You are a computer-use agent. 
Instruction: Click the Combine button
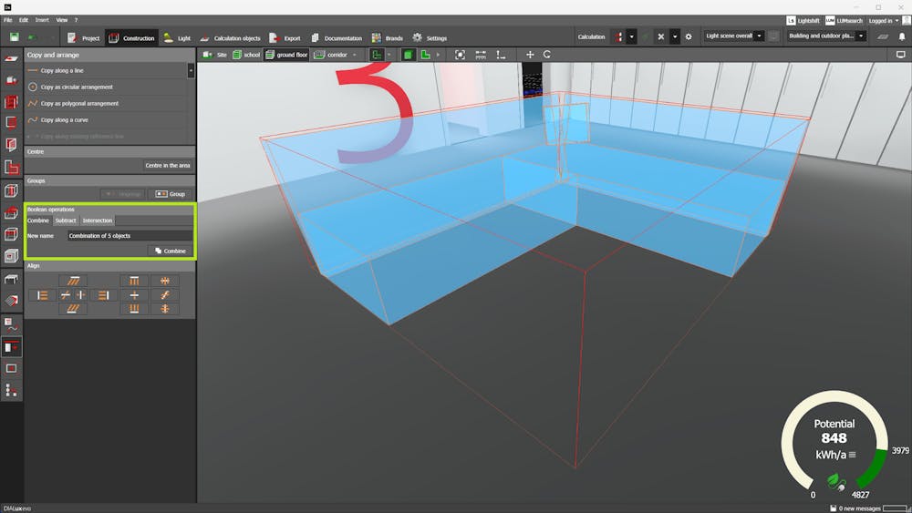click(x=170, y=251)
